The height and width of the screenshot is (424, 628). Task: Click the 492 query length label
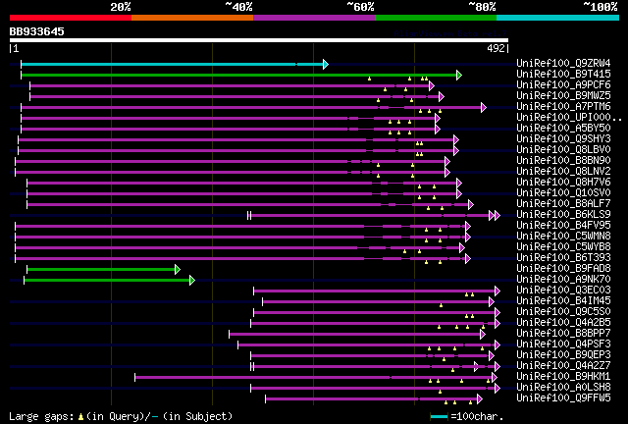coord(496,48)
